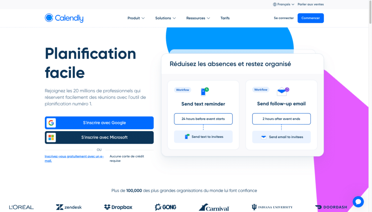Click the Send text reminder heading
Viewport: 372px width, 212px height.
203,104
